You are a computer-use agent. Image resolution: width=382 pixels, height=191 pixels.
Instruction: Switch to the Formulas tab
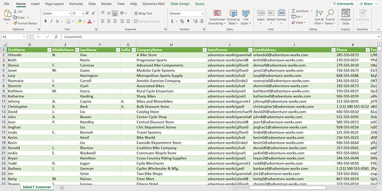76,4
